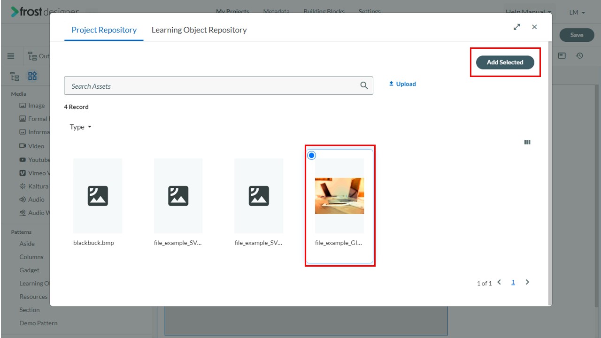601x338 pixels.
Task: Choose Aside pattern in sidebar
Action: pos(27,244)
